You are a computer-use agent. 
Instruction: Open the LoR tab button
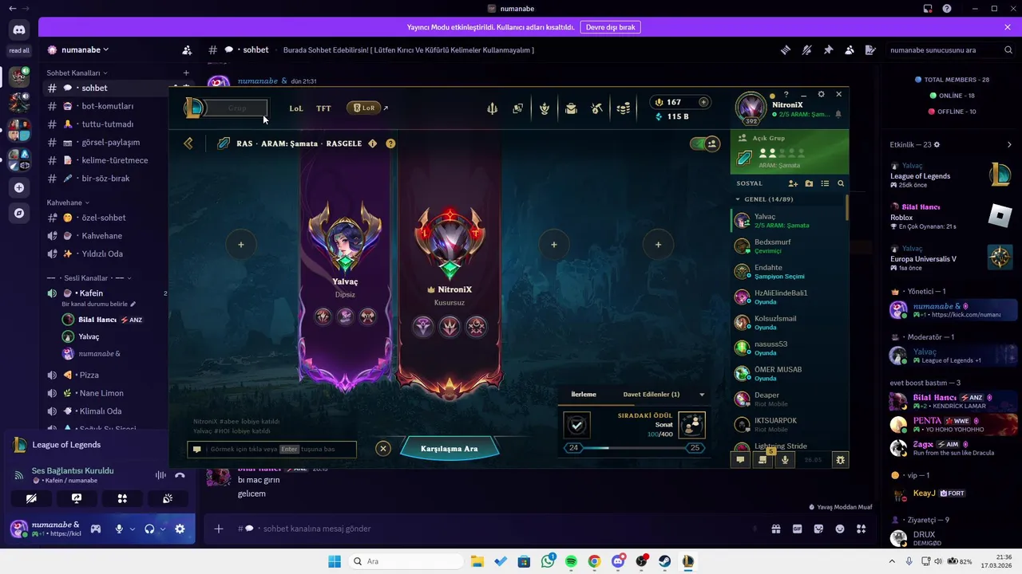[x=364, y=108]
